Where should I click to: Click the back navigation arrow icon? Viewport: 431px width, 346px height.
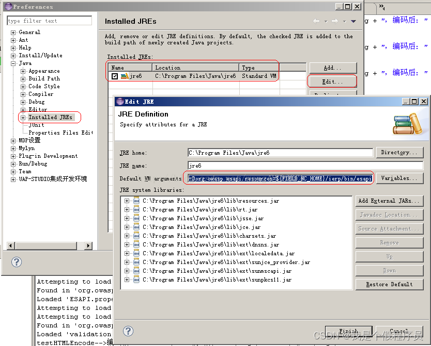[316, 21]
